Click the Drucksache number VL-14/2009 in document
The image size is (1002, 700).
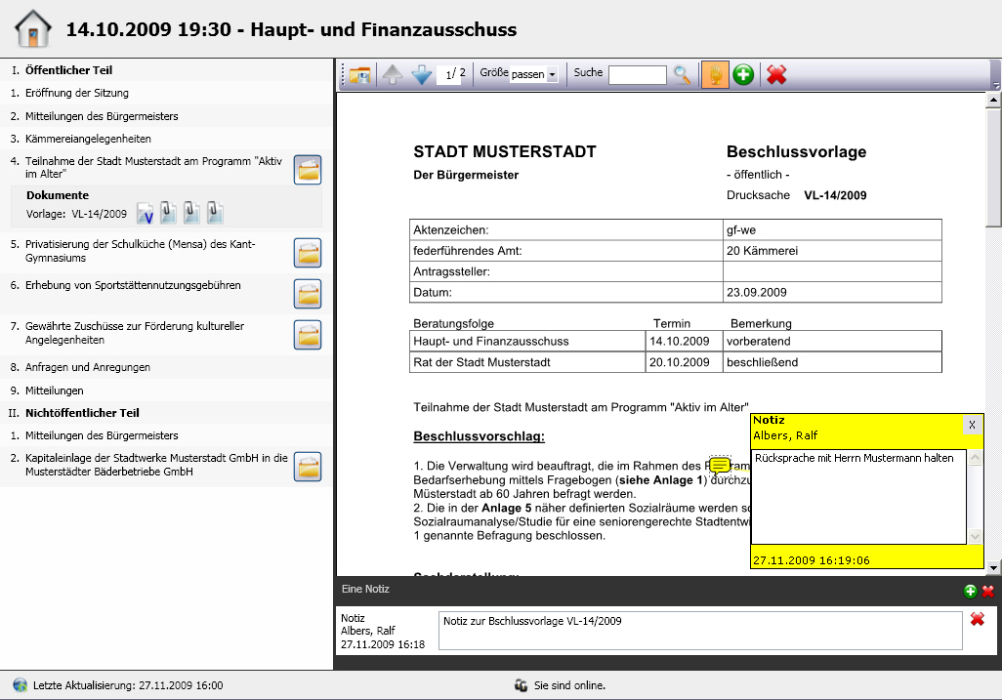835,195
